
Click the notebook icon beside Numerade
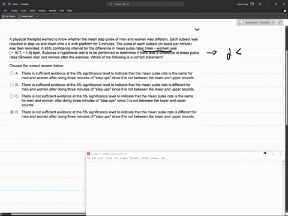tap(241, 23)
